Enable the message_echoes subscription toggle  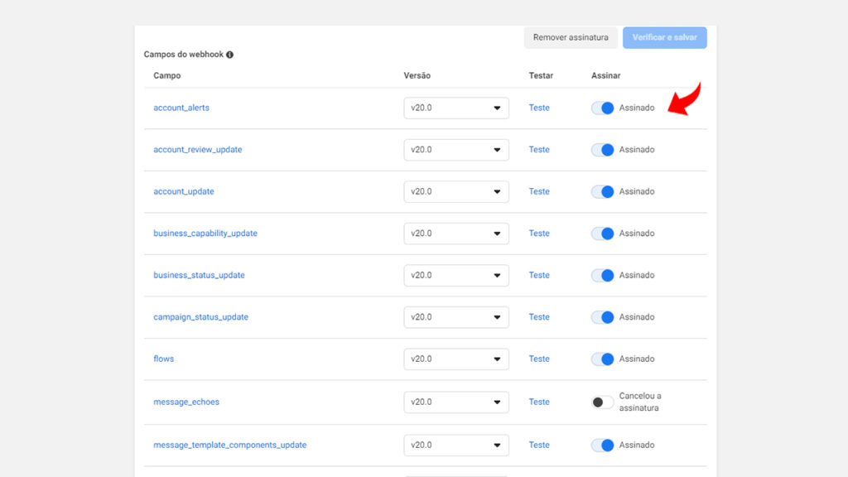(602, 402)
